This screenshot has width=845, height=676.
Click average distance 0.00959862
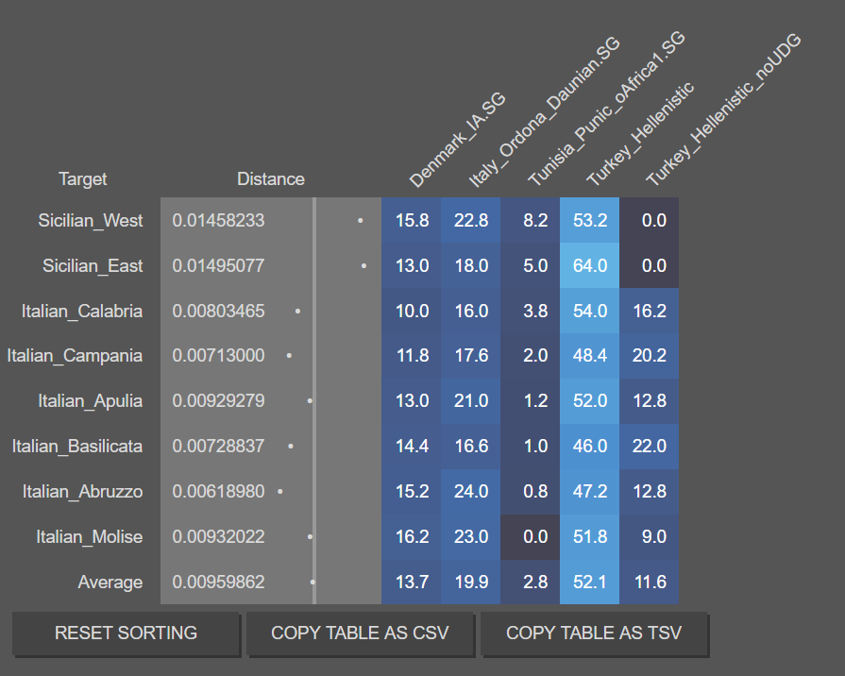tap(218, 583)
